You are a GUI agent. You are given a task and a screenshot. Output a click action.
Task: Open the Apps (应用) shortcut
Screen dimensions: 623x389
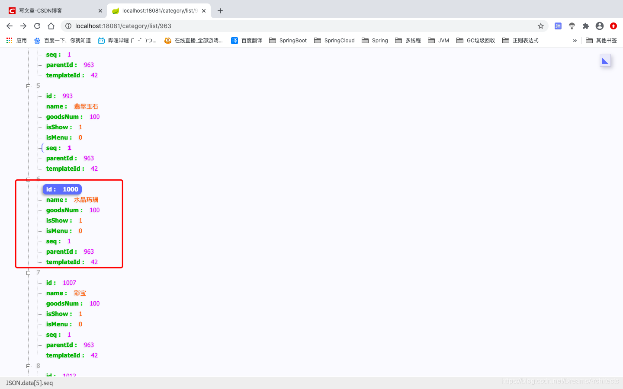pos(16,40)
